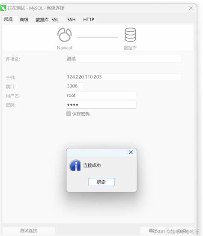Click the host field with IP address
Screen dimensions: 203x236
[x=123, y=77]
